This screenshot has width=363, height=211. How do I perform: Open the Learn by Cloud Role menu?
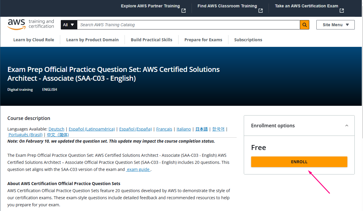[x=34, y=40]
